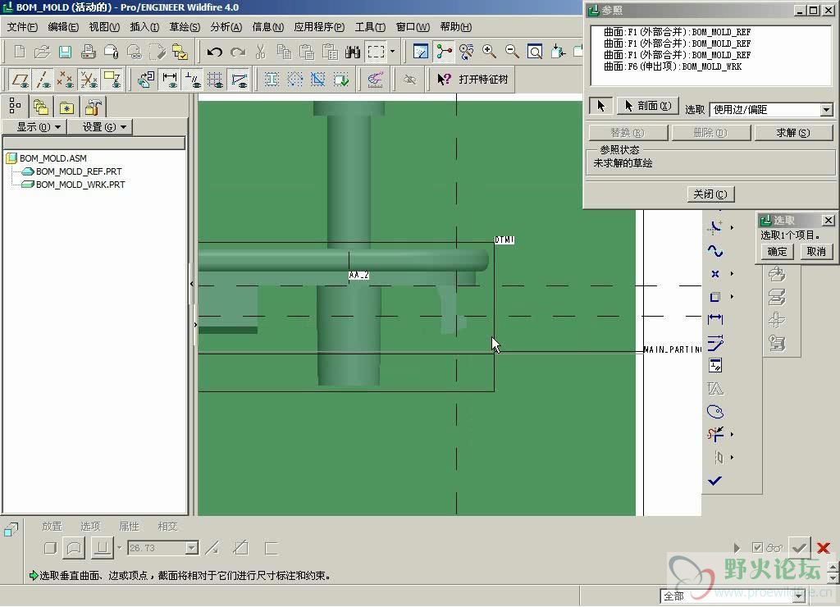
Task: Click 求解(S) in the references dialog
Action: [793, 132]
